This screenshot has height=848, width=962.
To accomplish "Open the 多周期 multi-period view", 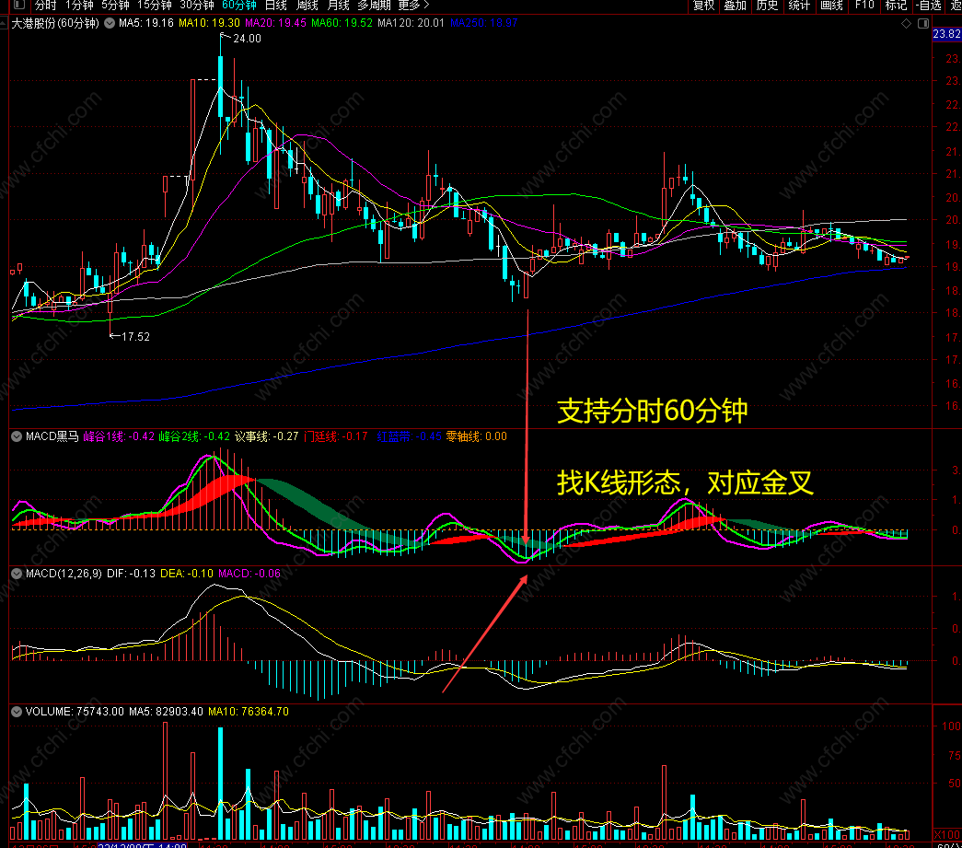I will [375, 6].
